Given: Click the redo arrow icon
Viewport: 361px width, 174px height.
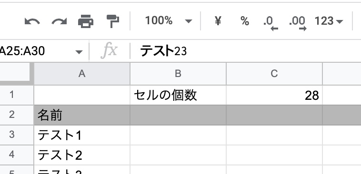Looking at the screenshot, I should [59, 21].
